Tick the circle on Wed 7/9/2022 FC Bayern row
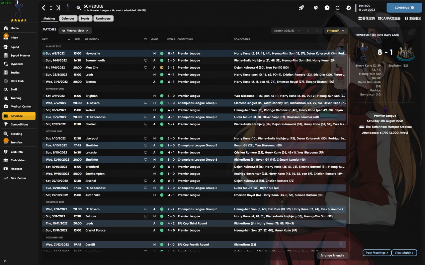The image size is (425, 265). pos(44,103)
